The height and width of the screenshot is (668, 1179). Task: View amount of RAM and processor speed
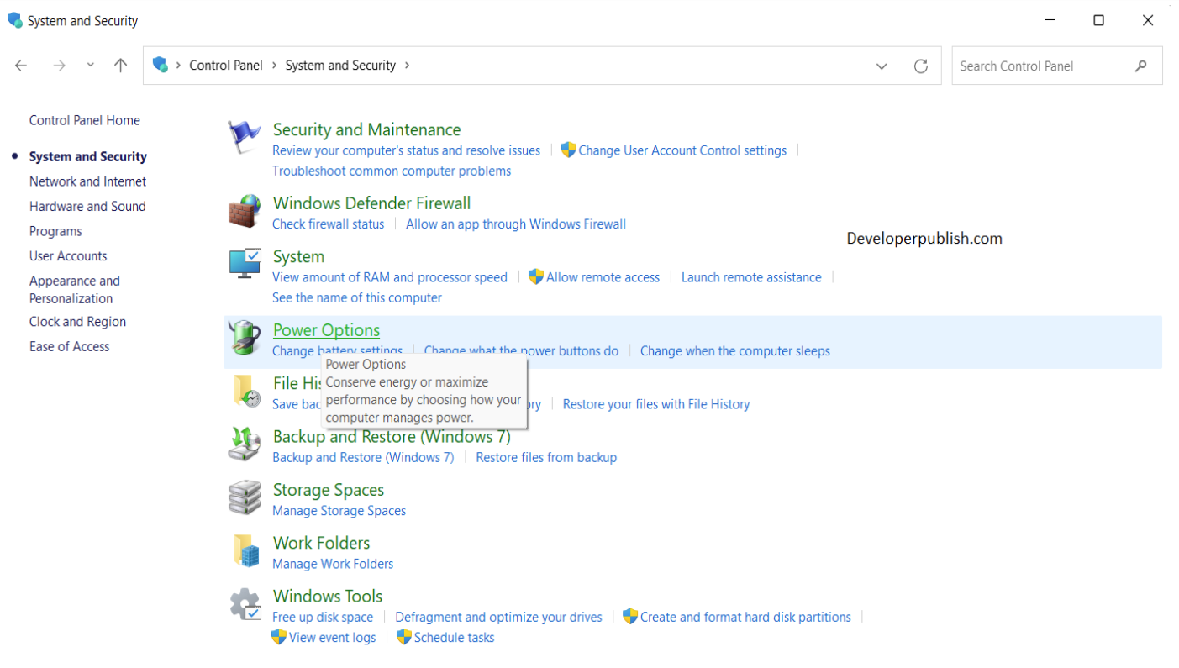click(x=390, y=277)
